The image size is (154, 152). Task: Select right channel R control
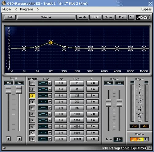pos(146,139)
